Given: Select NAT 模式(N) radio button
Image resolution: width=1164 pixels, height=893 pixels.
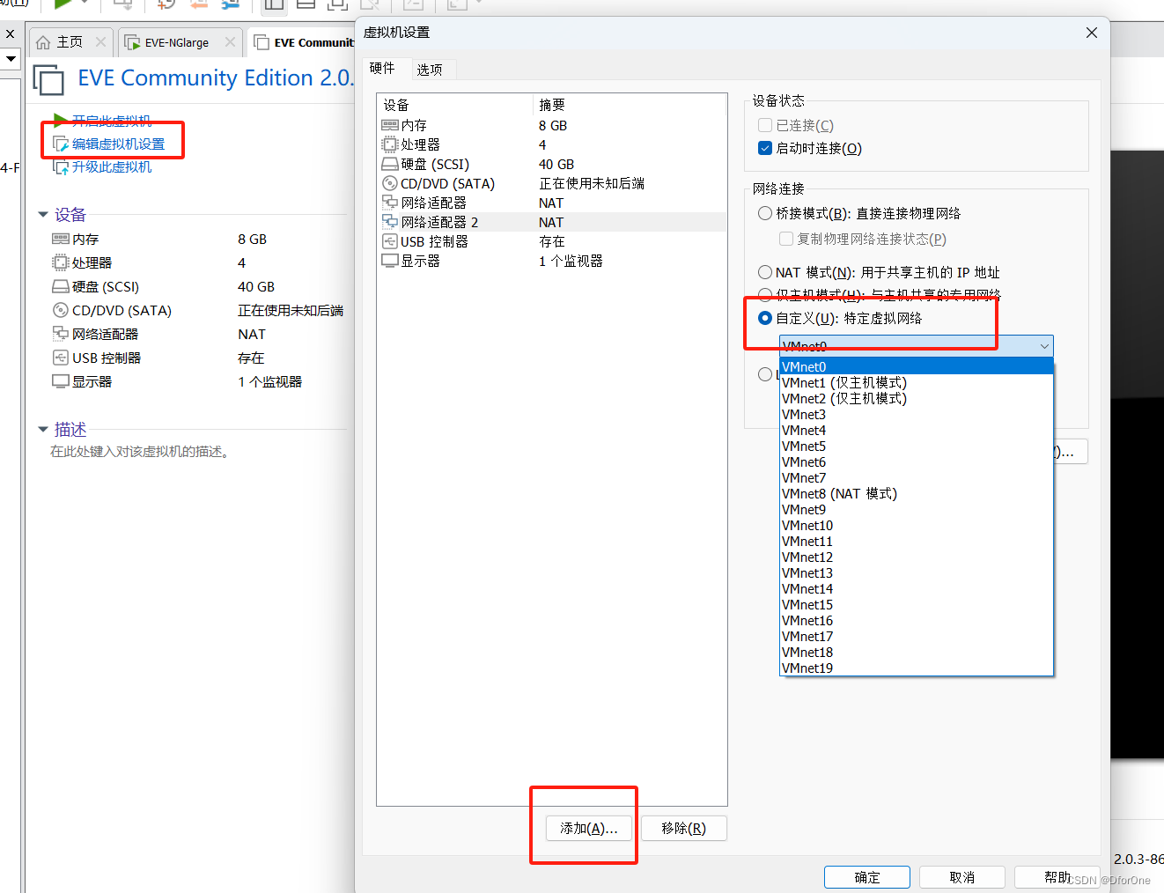Looking at the screenshot, I should (765, 272).
